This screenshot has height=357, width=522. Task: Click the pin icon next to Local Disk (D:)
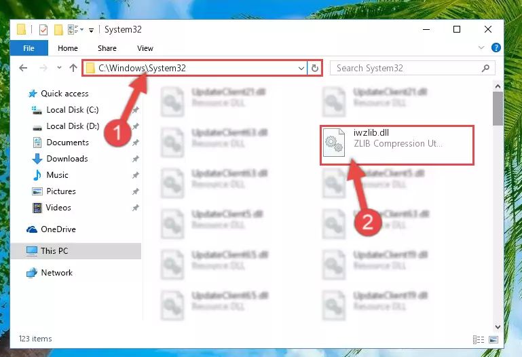136,126
